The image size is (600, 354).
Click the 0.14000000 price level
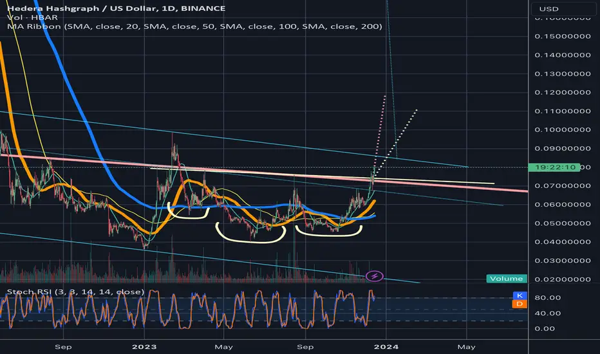pyautogui.click(x=563, y=55)
